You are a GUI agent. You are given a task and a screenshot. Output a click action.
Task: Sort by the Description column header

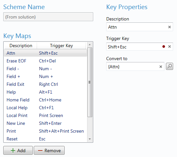pyautogui.click(x=21, y=46)
